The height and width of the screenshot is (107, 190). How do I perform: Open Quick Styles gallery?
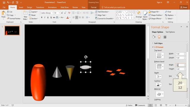[145, 15]
